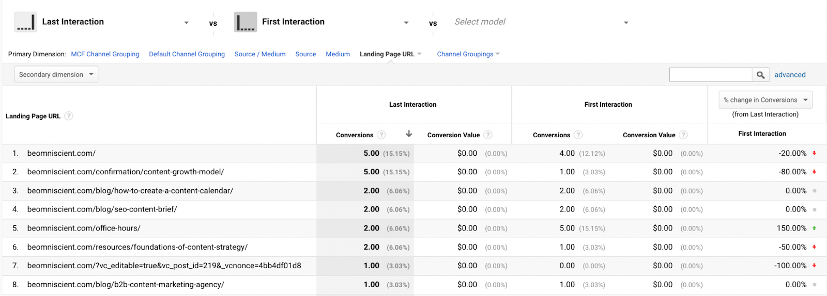This screenshot has width=827, height=296.
Task: Open the advanced filter link
Action: pos(790,75)
